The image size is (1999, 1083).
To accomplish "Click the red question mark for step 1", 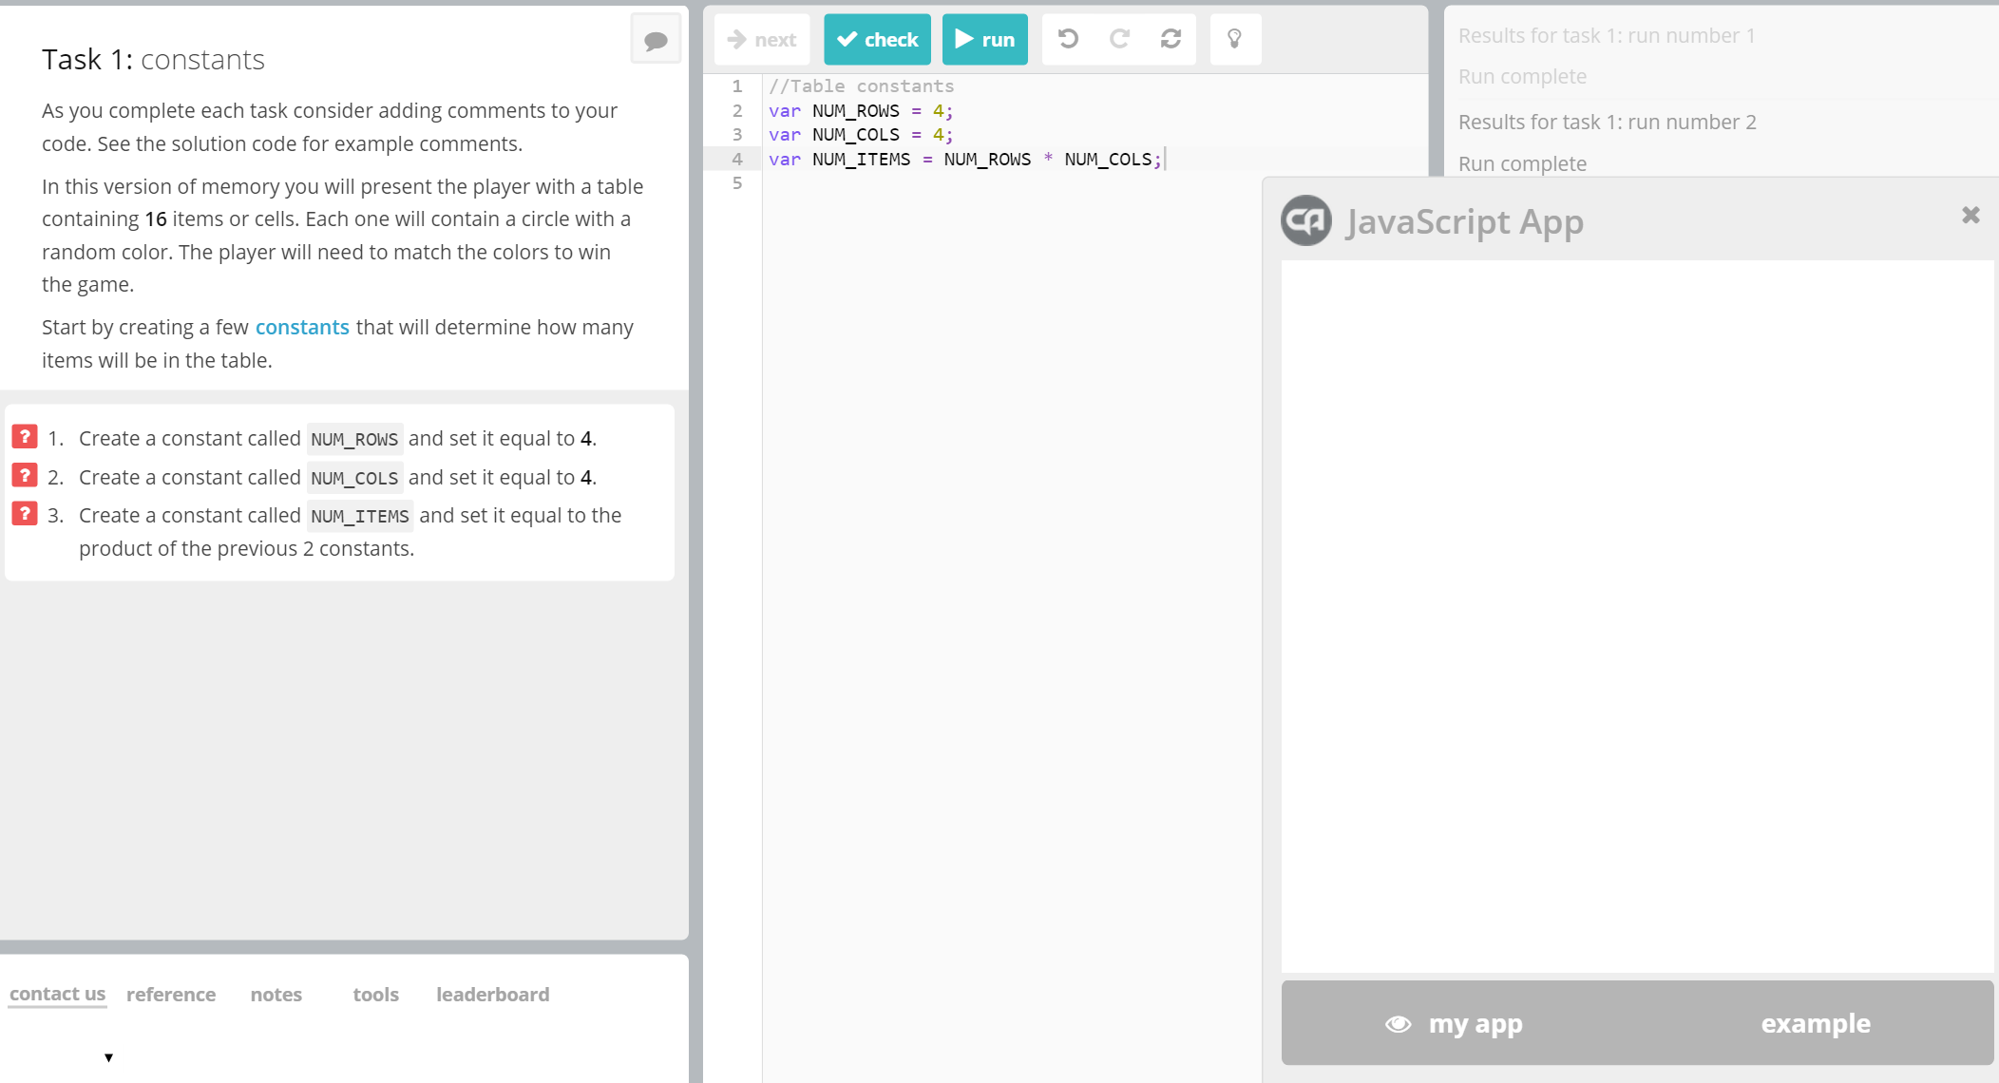I will click(x=25, y=437).
